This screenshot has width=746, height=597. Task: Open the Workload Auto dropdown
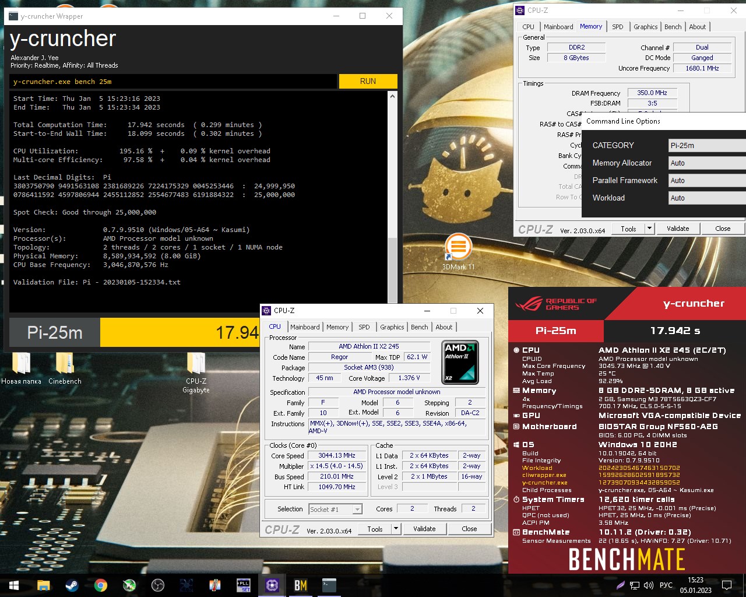click(x=707, y=198)
